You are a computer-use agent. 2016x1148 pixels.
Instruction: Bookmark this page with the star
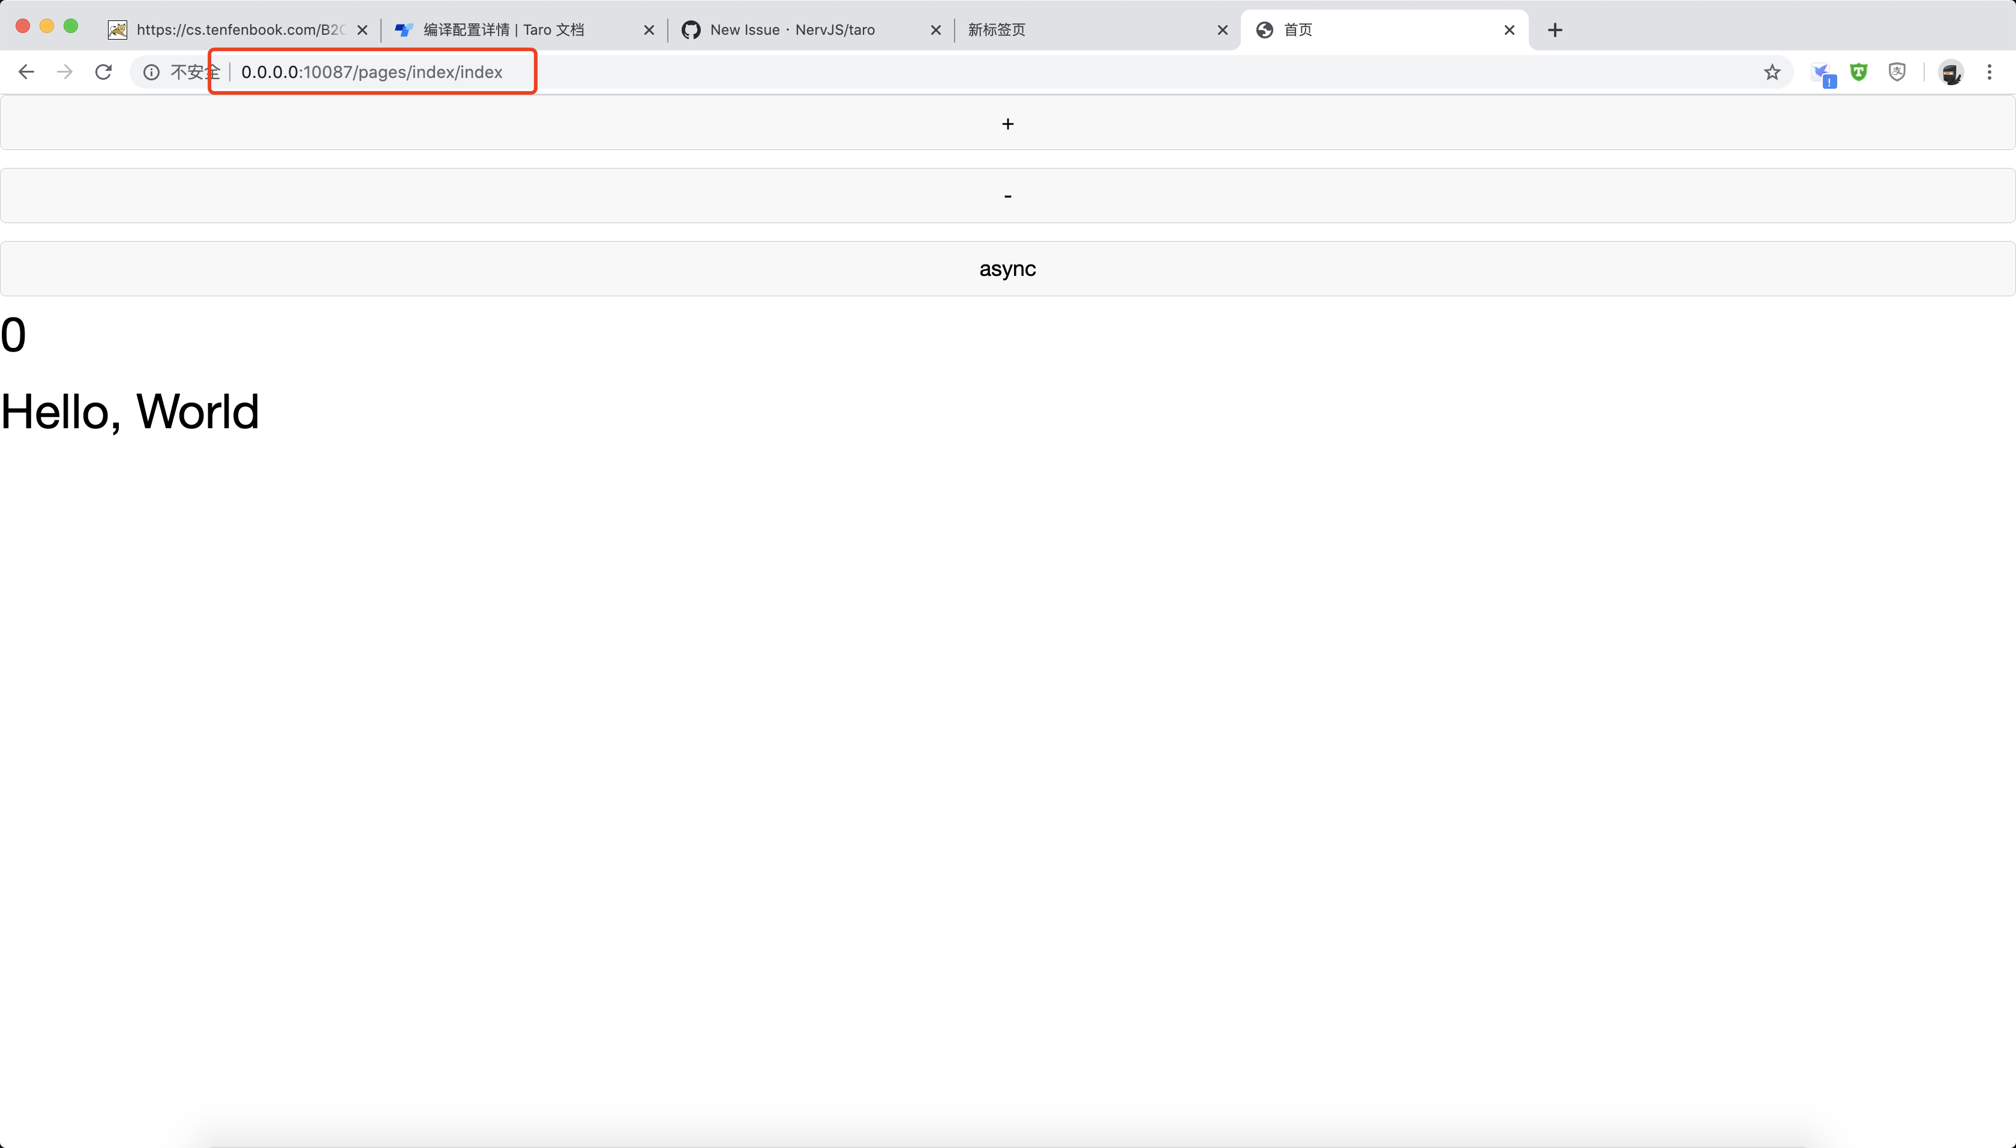click(1773, 72)
